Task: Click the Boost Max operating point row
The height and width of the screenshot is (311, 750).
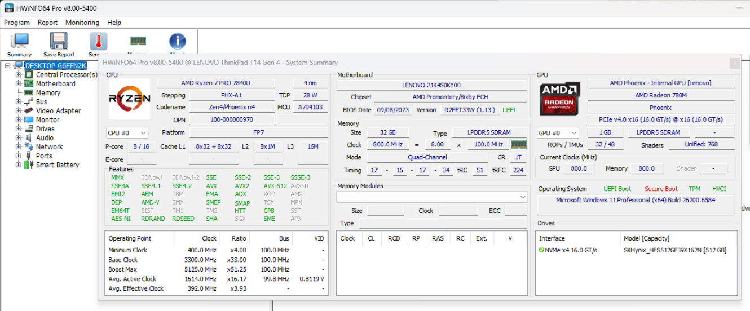Action: coord(216,269)
